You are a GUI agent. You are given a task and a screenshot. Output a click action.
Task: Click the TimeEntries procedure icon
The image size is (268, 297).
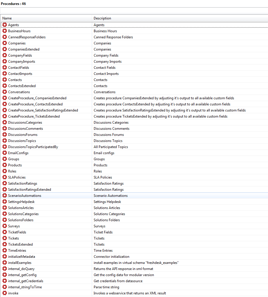(5, 251)
